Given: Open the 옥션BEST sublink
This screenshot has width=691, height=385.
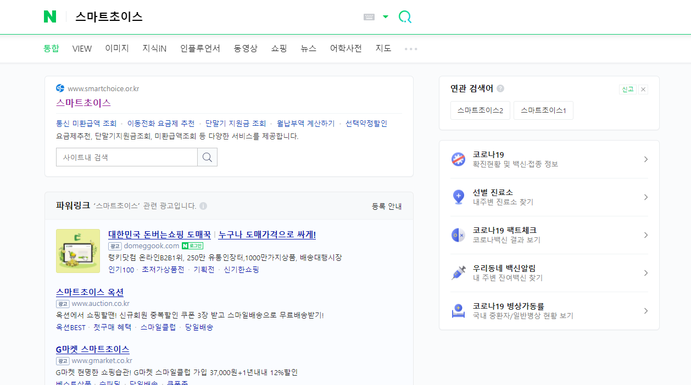Looking at the screenshot, I should pyautogui.click(x=71, y=327).
